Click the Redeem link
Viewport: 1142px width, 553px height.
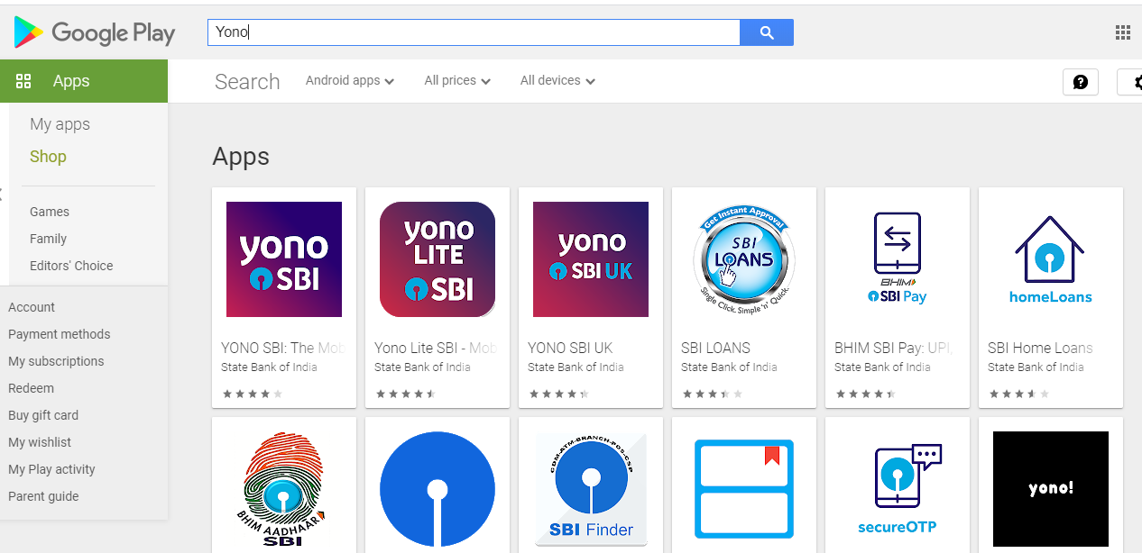click(32, 388)
